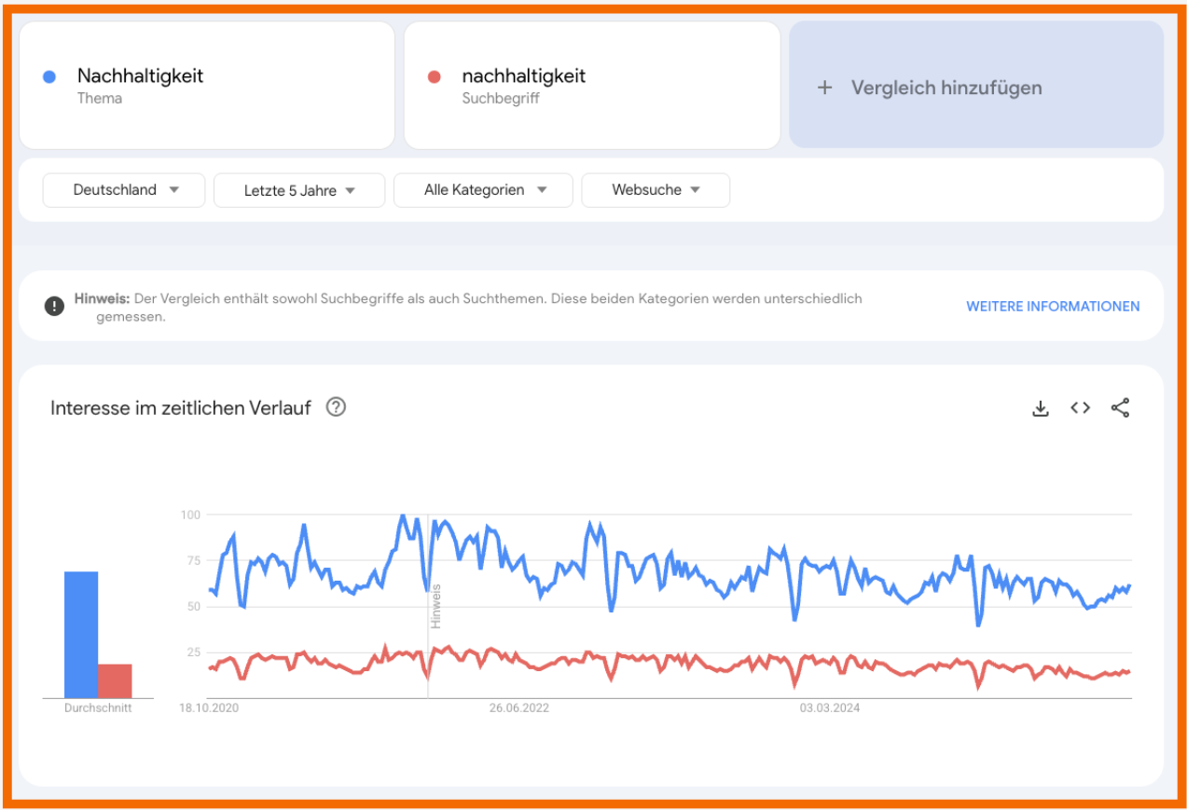
Task: Click blue dot of Nachhaltigkeit Thema
Action: coord(50,77)
